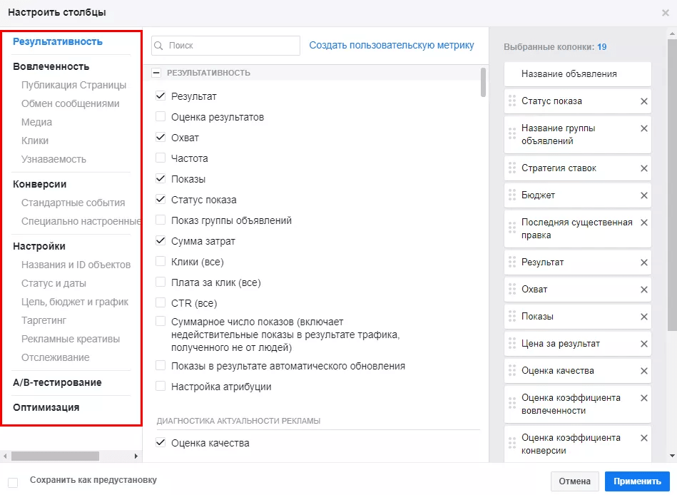The width and height of the screenshot is (677, 495).
Task: Enable the Частота checkbox
Action: point(161,158)
